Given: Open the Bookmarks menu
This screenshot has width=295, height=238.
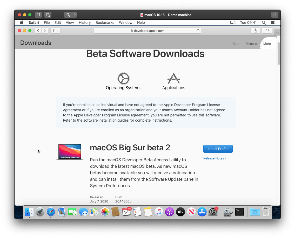Looking at the screenshot, I should [105, 23].
